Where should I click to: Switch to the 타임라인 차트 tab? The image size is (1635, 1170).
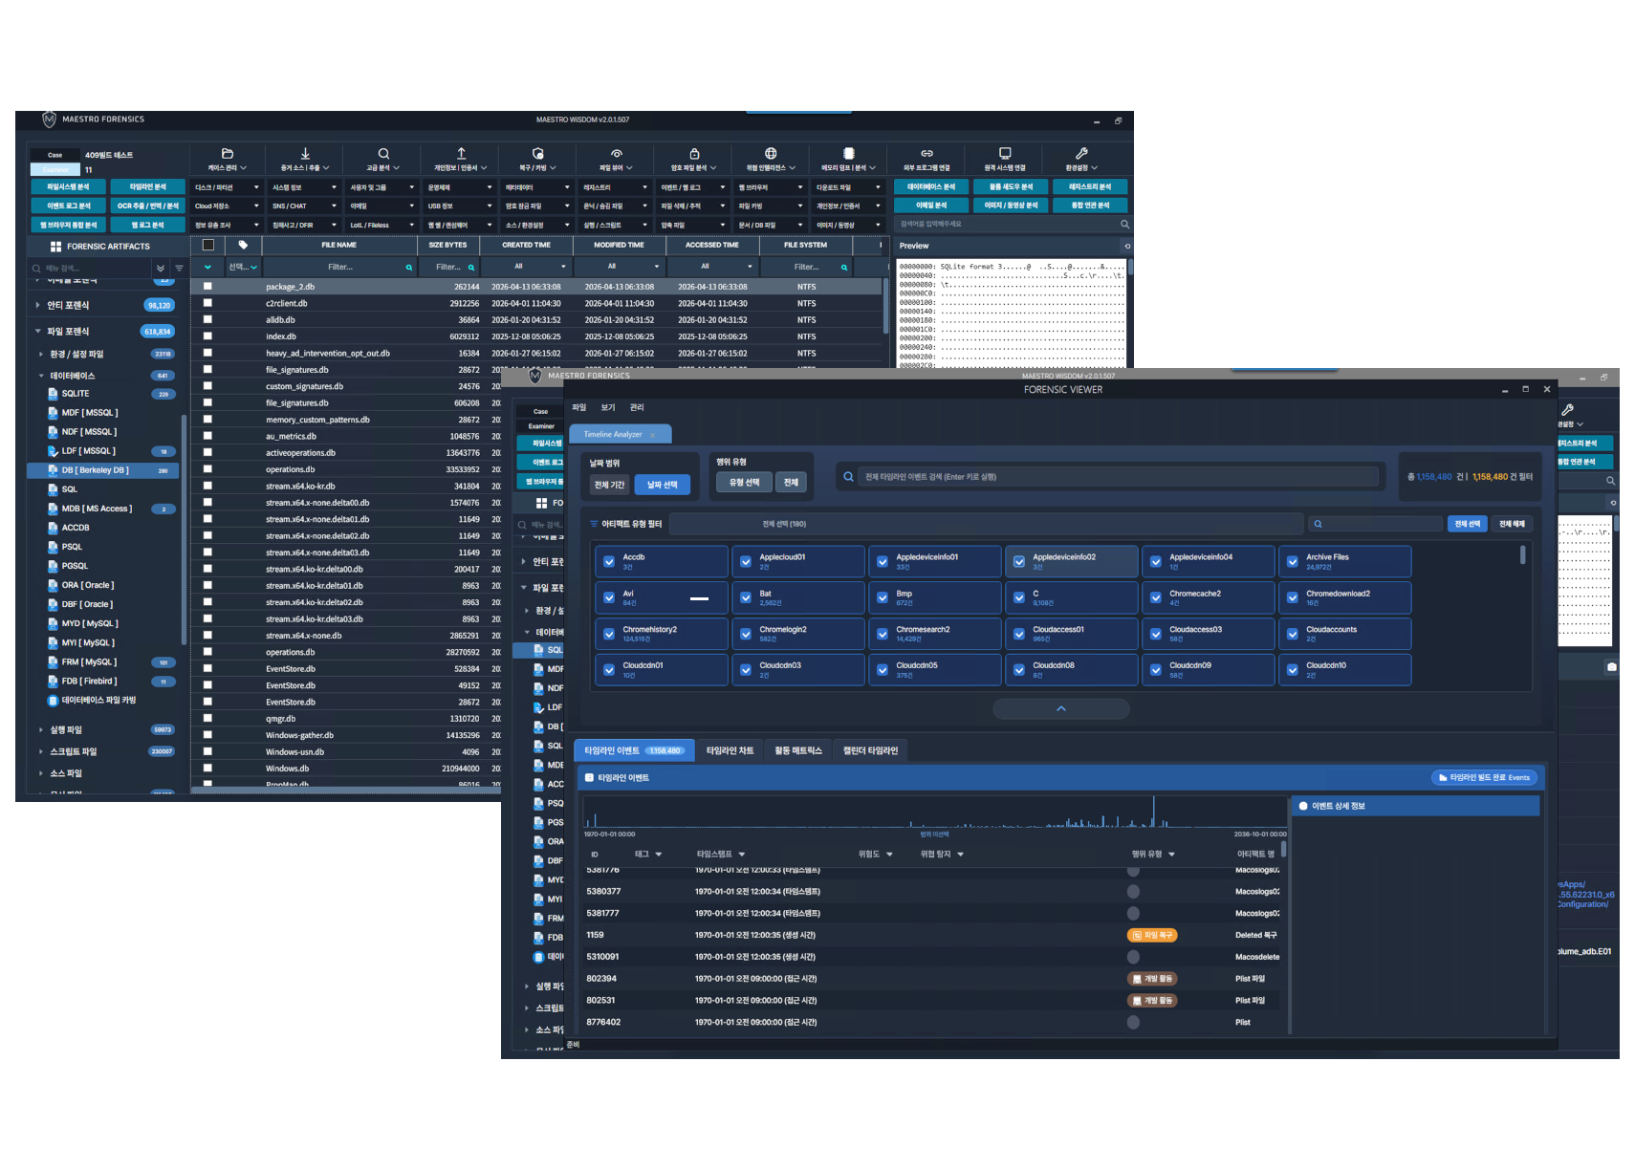click(730, 750)
